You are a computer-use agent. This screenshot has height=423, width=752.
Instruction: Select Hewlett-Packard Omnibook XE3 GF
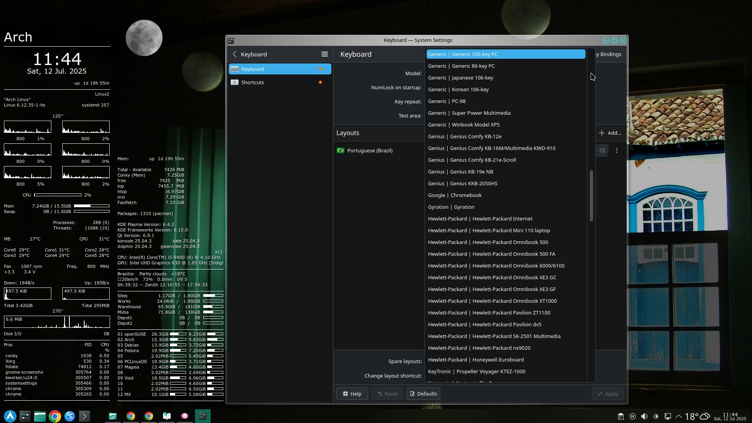click(x=506, y=289)
